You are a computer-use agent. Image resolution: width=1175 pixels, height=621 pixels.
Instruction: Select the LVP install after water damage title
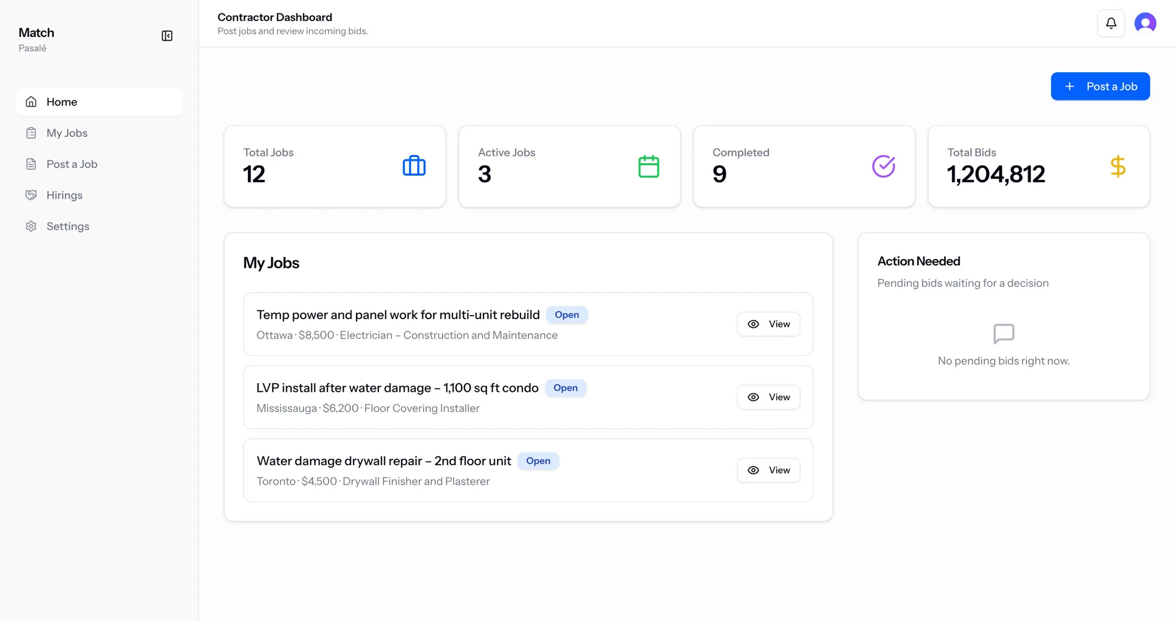tap(397, 388)
